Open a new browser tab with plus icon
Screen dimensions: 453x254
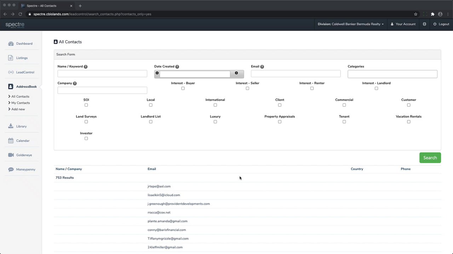(80, 6)
